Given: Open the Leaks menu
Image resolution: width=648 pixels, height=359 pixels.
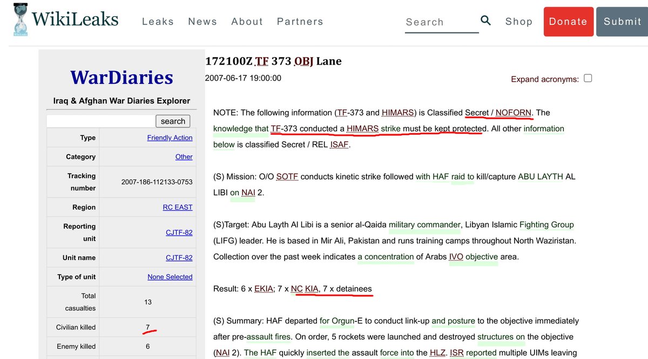Looking at the screenshot, I should [158, 22].
